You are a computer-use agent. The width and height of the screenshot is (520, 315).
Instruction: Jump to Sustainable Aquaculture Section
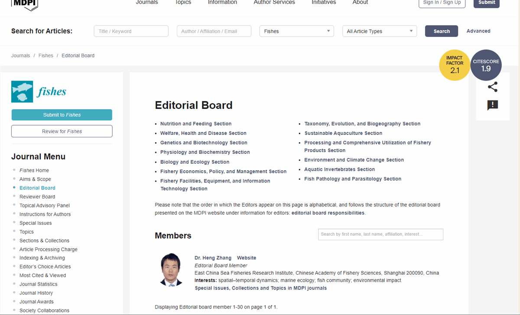pos(343,133)
